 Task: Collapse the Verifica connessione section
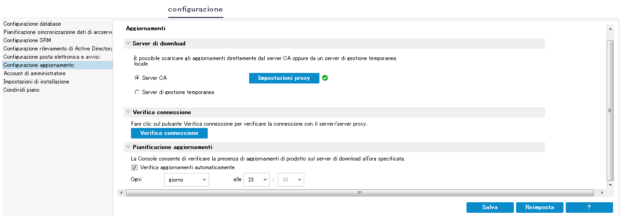point(128,112)
